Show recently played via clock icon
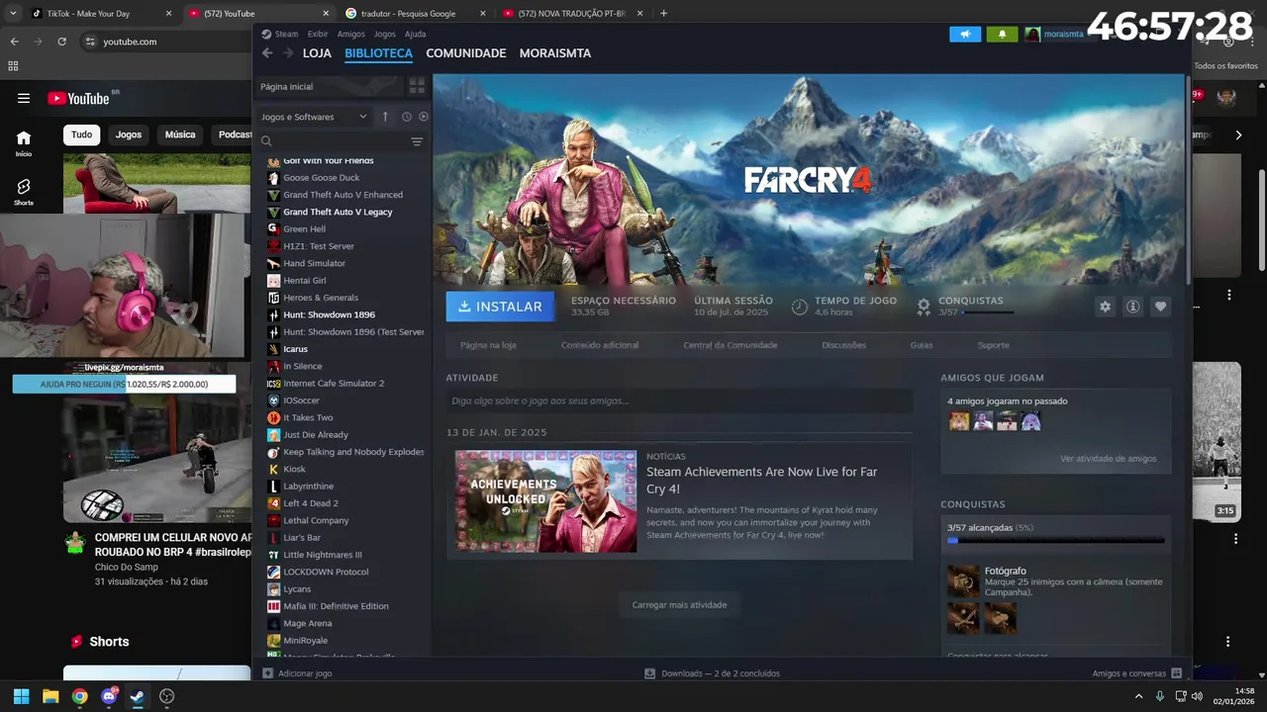 click(x=406, y=117)
